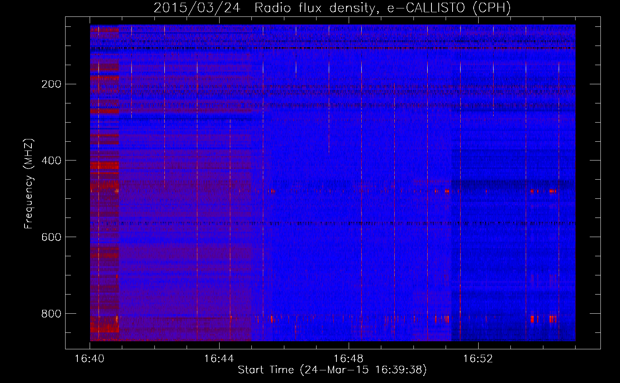620x383 pixels.
Task: Click the 600 frequency tick label
Action: click(x=51, y=237)
